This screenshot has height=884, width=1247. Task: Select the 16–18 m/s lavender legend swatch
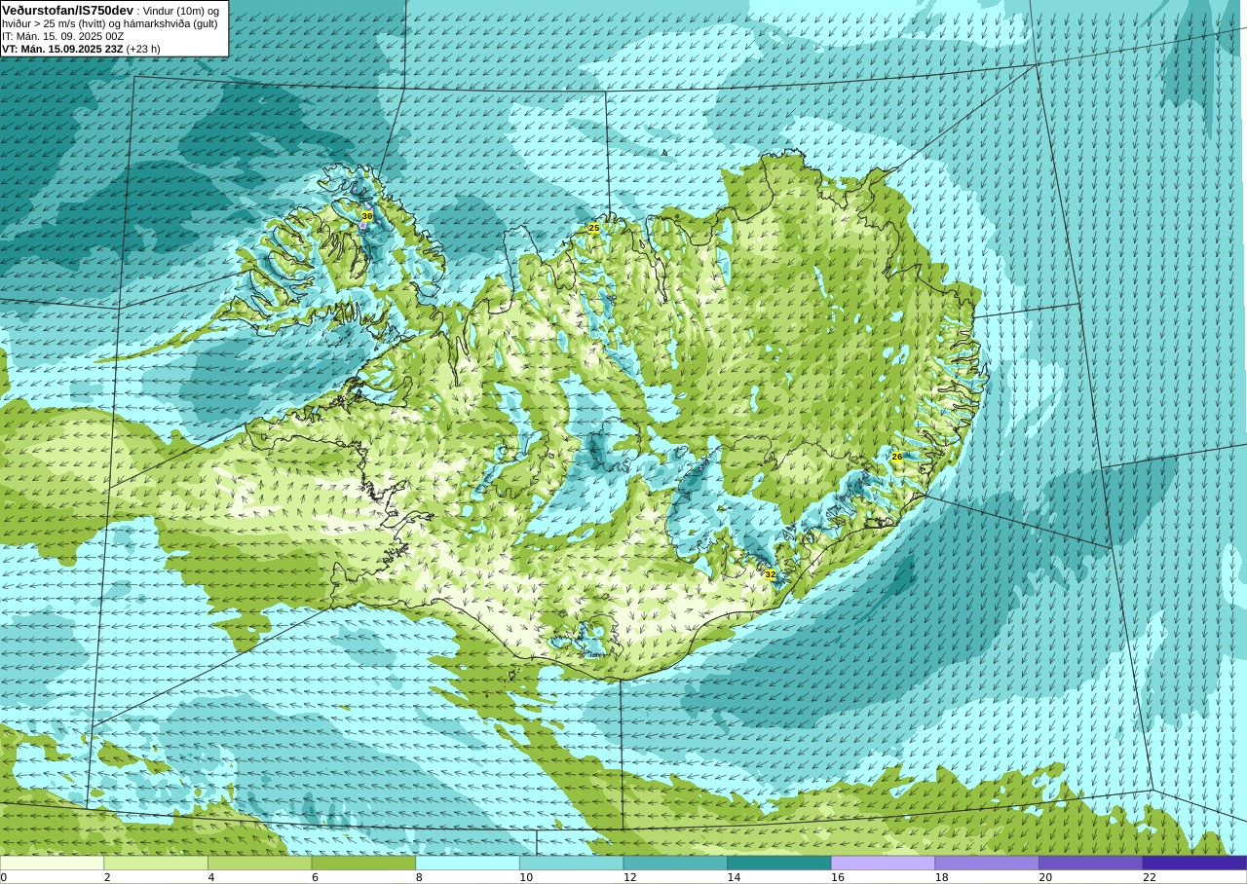pos(884,863)
